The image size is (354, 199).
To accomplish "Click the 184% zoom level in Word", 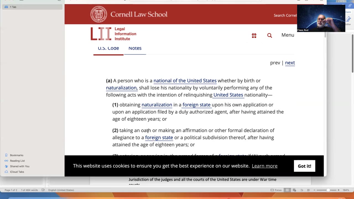I will (346, 190).
